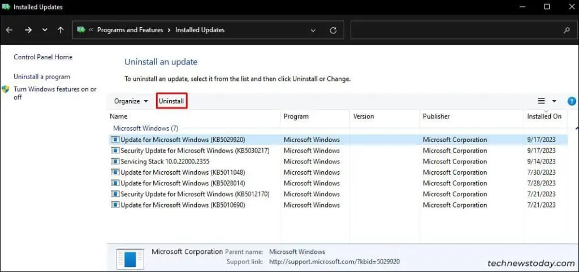Open "Uninstall a program" link
Screen dimensions: 579x272
[x=42, y=77]
